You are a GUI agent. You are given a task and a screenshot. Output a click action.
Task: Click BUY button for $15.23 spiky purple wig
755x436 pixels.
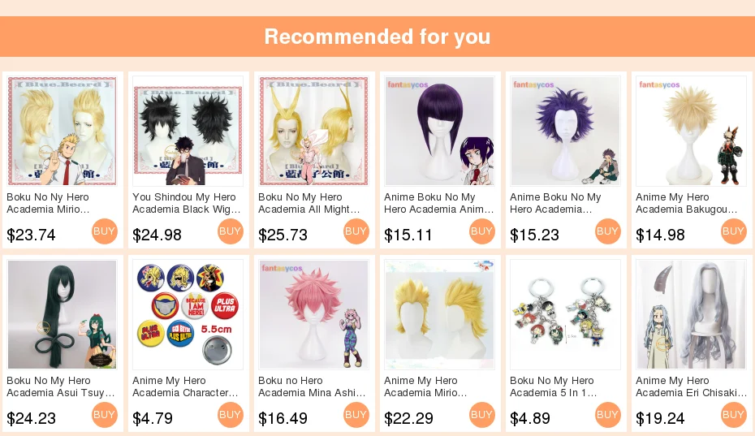pyautogui.click(x=608, y=231)
